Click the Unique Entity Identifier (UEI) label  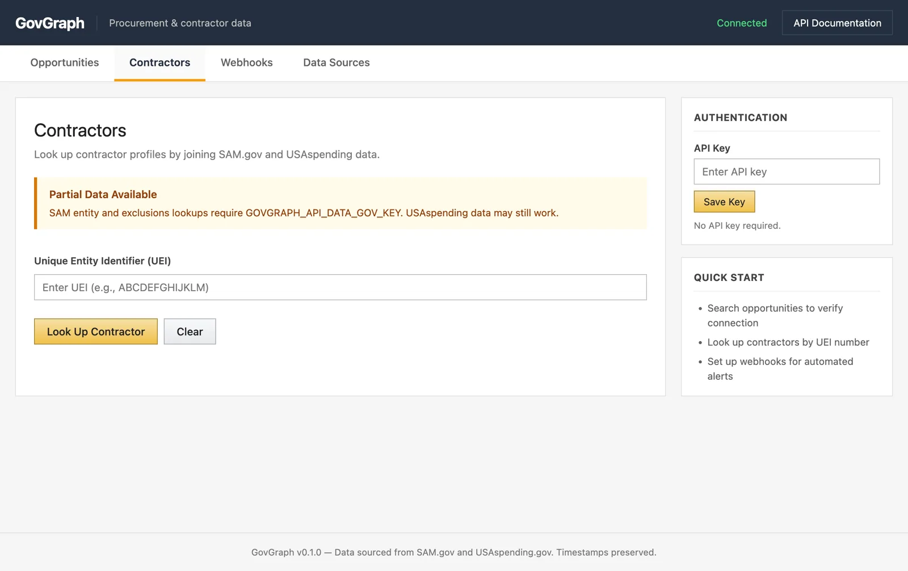[x=102, y=261]
